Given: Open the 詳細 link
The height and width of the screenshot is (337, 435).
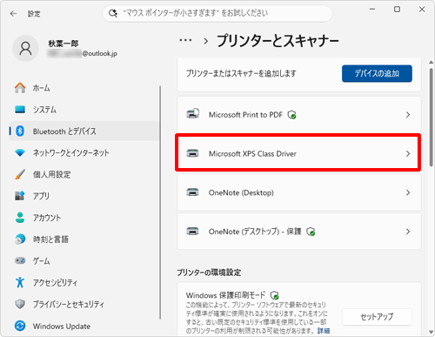Looking at the screenshot, I should pyautogui.click(x=324, y=331).
